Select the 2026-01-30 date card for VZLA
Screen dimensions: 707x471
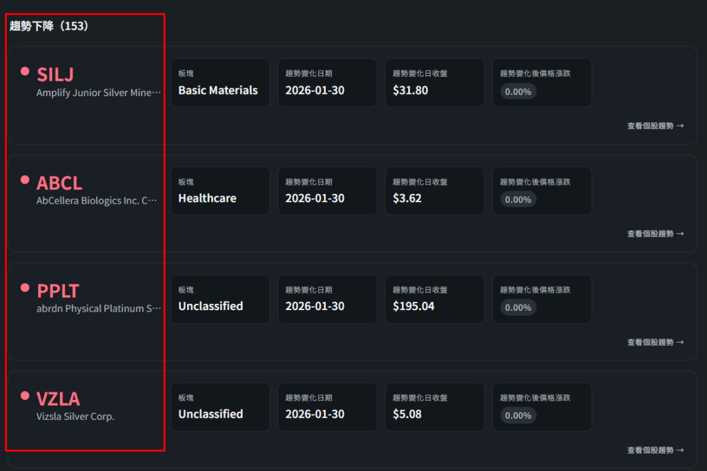point(327,407)
